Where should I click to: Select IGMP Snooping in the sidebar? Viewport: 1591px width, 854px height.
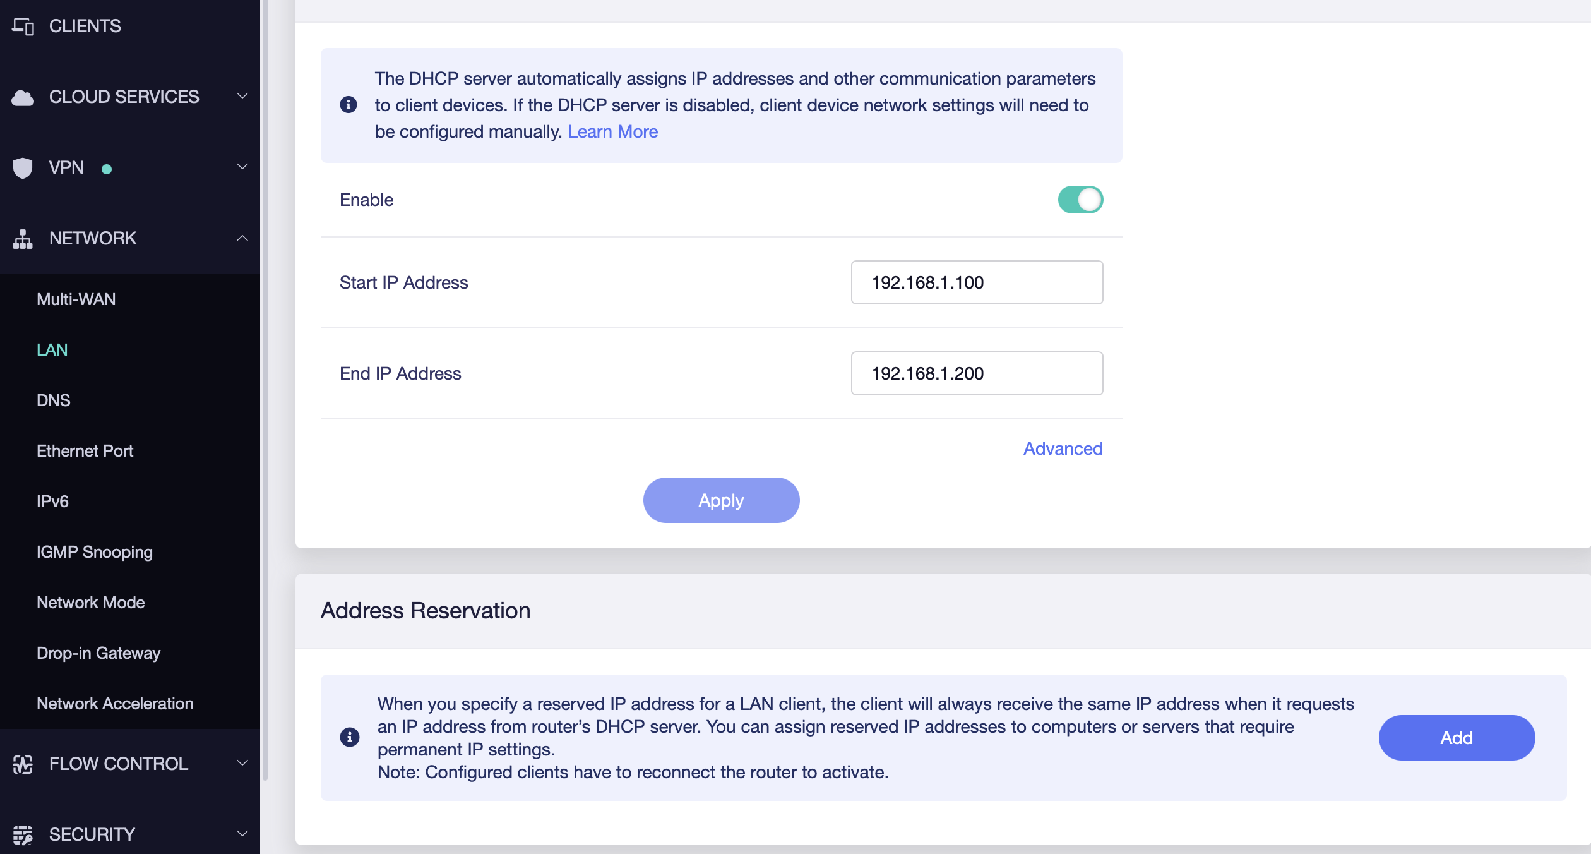(x=95, y=552)
